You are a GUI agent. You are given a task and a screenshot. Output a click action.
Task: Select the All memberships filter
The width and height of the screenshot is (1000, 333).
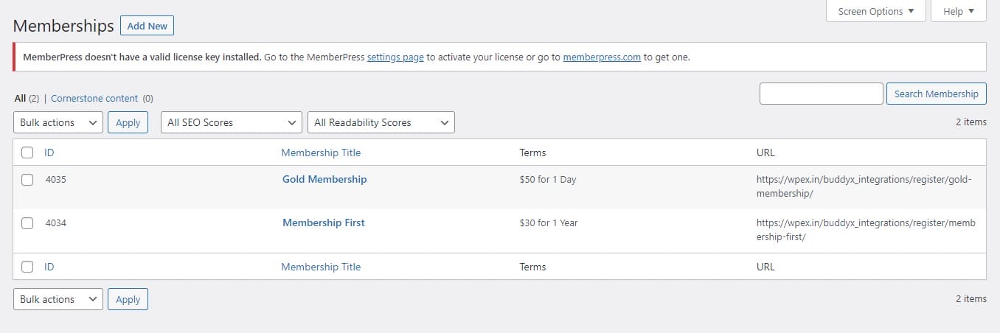coord(20,98)
